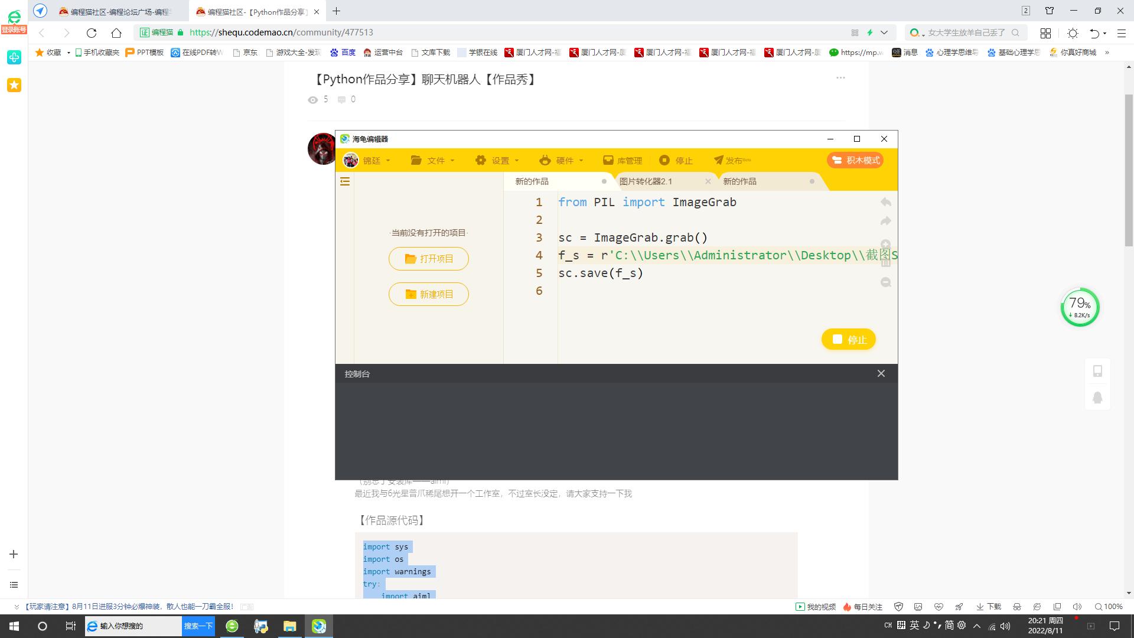The height and width of the screenshot is (638, 1134).
Task: Open the browser hamburger main menu
Action: point(1122,33)
